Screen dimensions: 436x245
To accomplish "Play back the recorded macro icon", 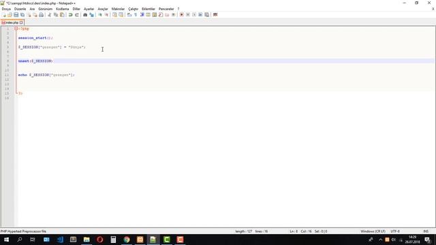I will (x=194, y=15).
